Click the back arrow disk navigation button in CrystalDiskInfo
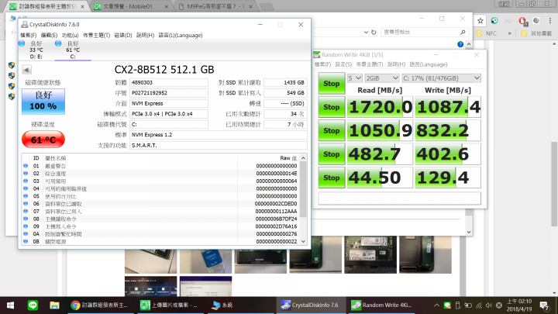This screenshot has width=558, height=314. click(26, 70)
